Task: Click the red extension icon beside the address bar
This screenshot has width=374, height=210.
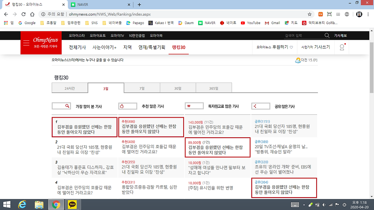Action: click(x=321, y=14)
